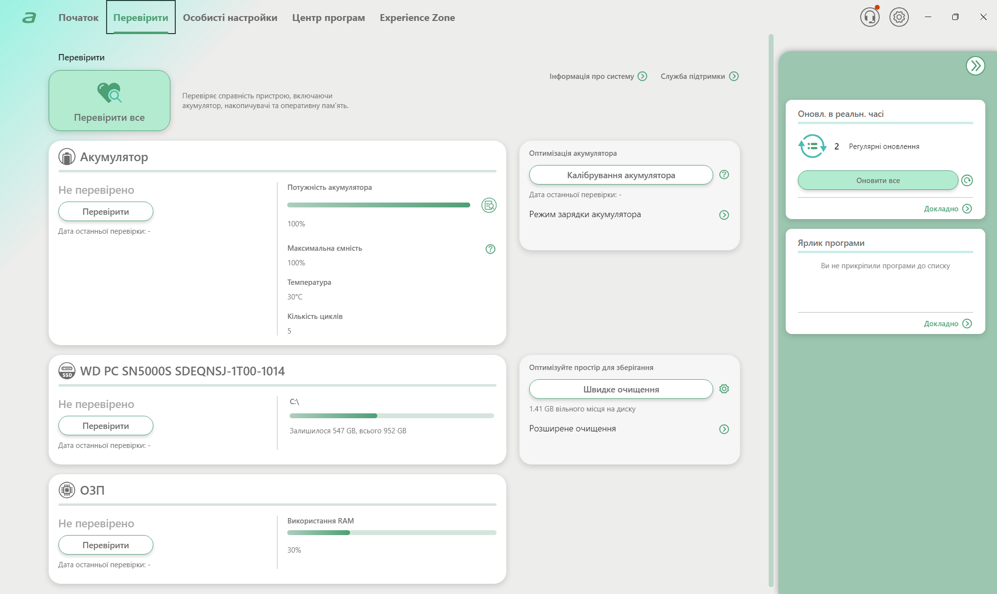997x594 pixels.
Task: Click help icon beside Калібрування акумулятора
Action: pos(724,175)
